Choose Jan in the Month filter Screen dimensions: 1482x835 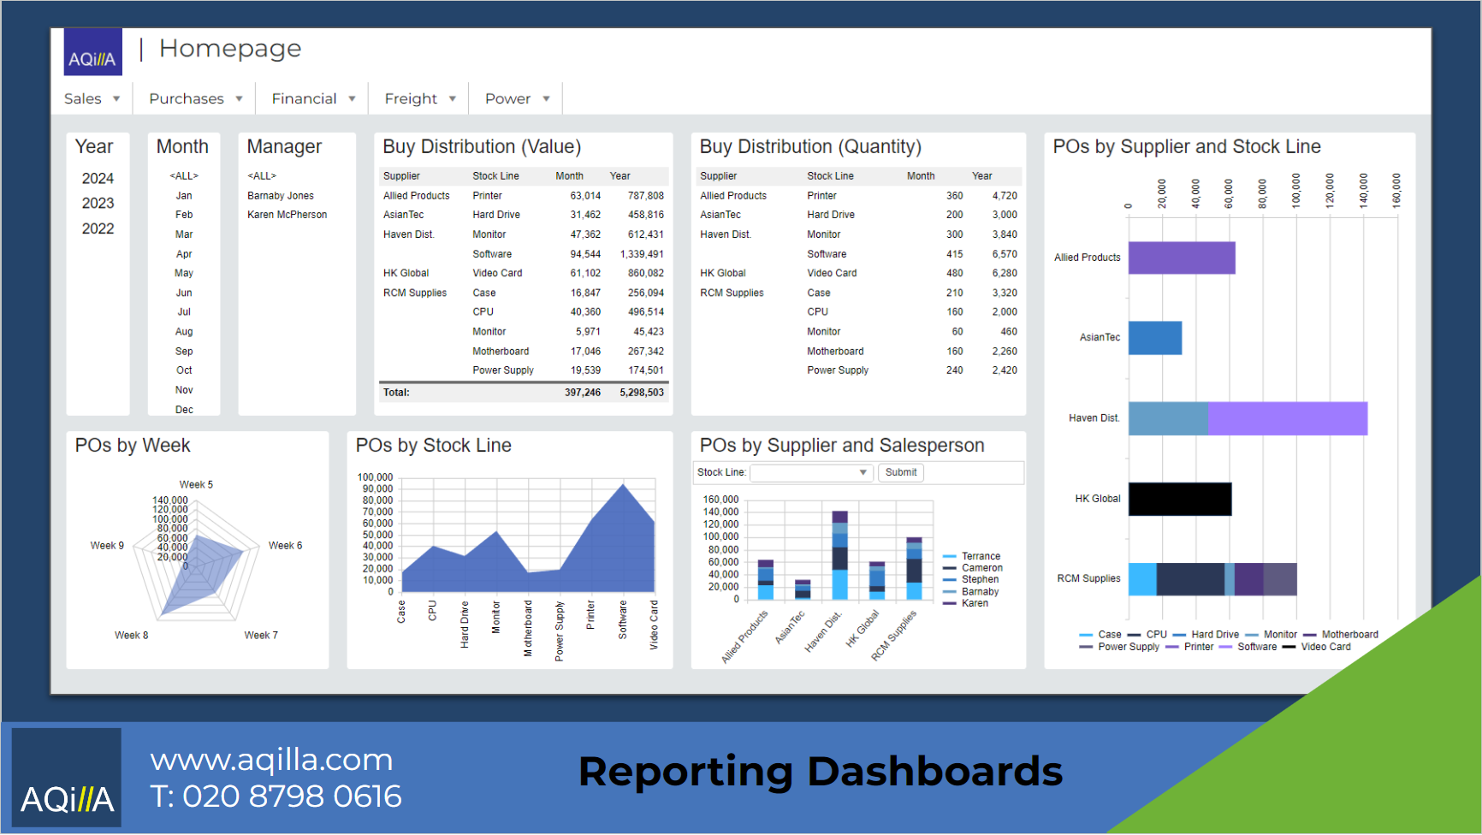tap(184, 196)
